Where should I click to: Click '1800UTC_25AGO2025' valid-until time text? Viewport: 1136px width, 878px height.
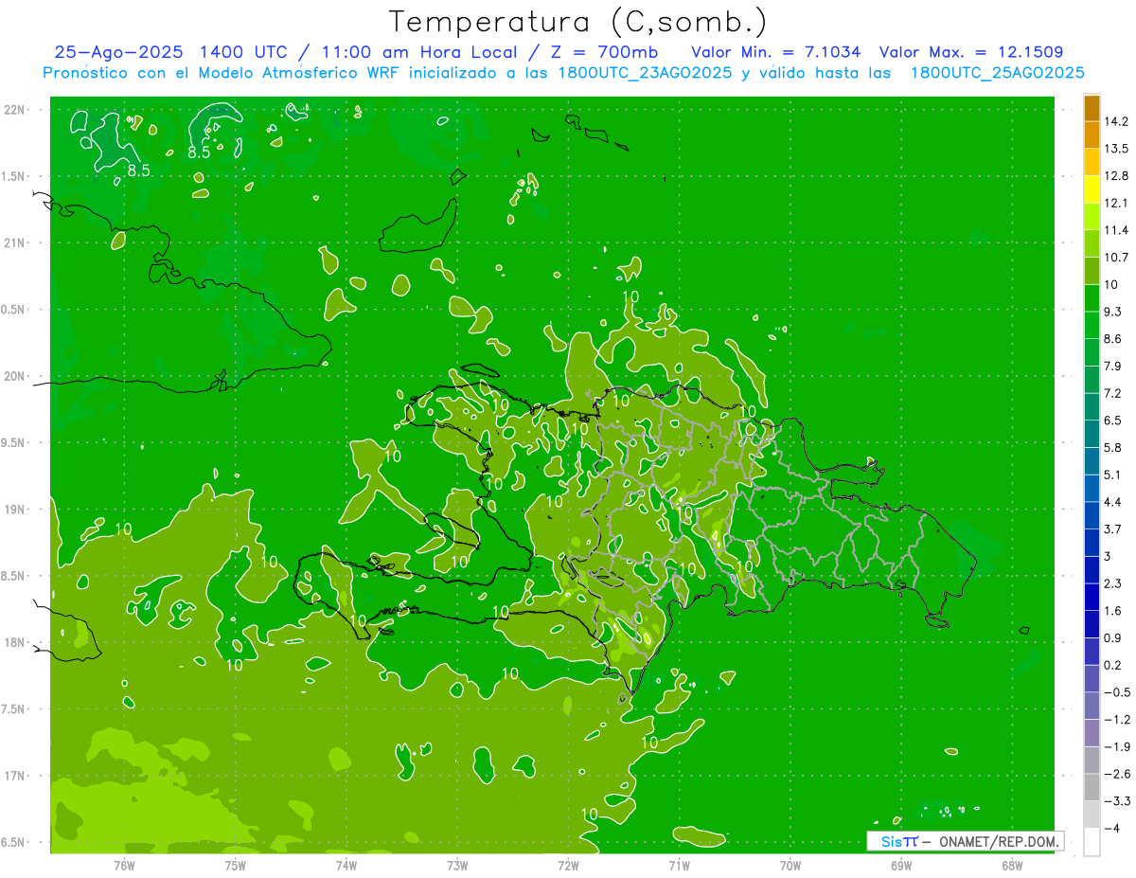pyautogui.click(x=997, y=73)
